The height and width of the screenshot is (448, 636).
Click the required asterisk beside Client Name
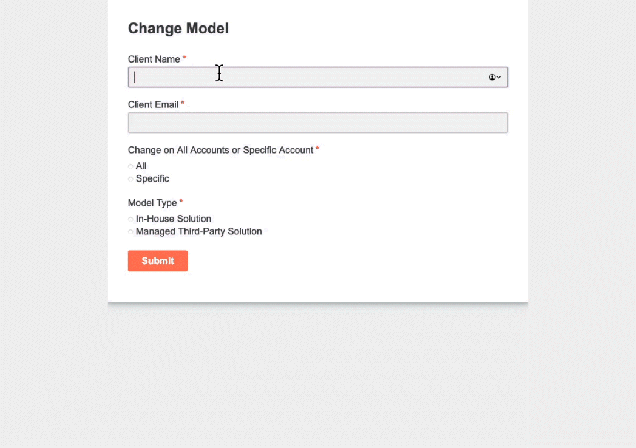pos(183,58)
